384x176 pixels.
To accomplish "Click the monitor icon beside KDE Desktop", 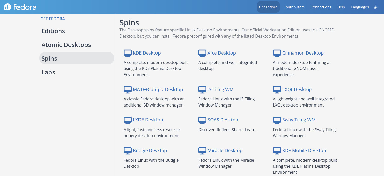I will (x=127, y=53).
